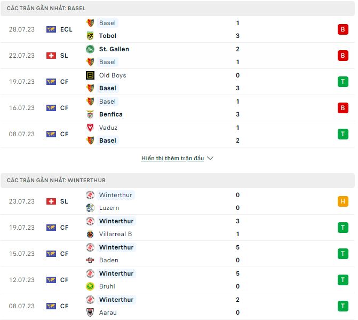Click the Vaduz team crest
Image resolution: width=358 pixels, height=320 pixels.
[x=90, y=128]
